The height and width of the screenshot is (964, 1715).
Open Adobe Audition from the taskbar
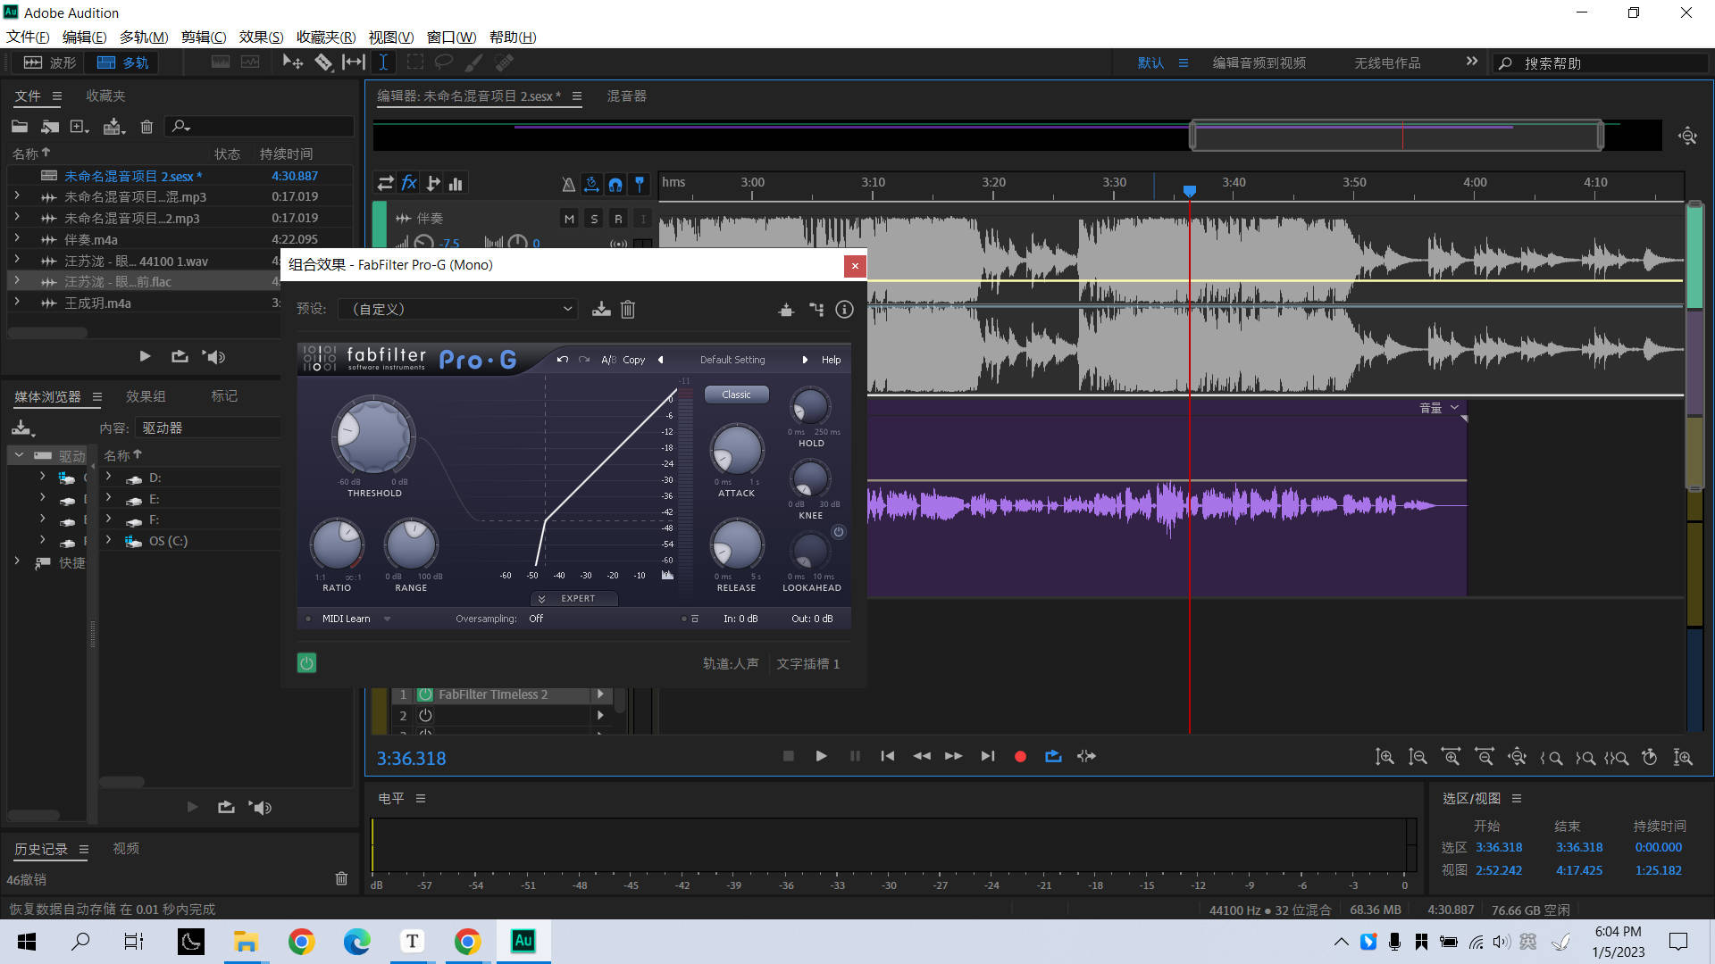click(x=523, y=941)
